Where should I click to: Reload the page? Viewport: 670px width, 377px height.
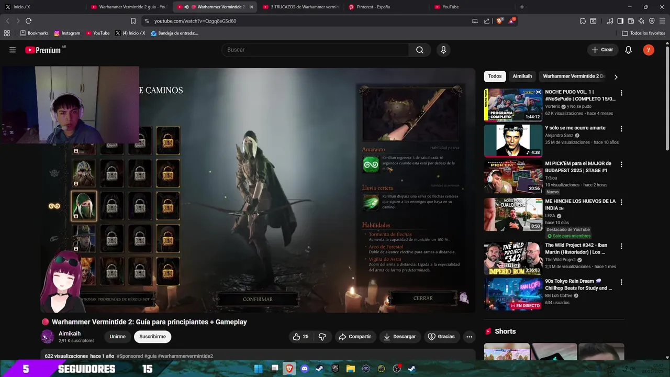click(x=28, y=21)
